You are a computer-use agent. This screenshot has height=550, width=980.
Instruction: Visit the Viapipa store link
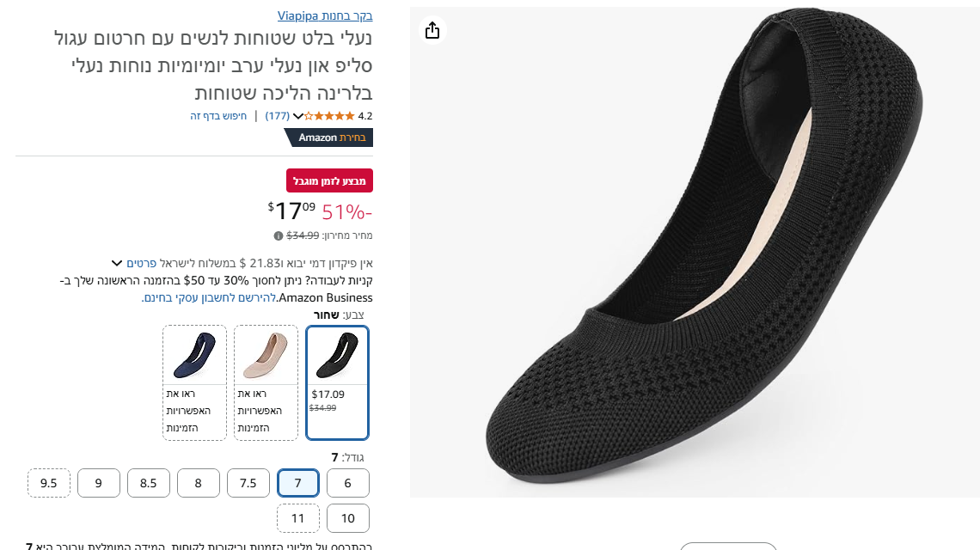click(x=325, y=15)
